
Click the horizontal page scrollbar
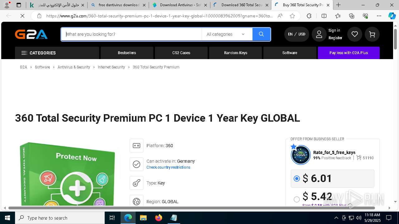tap(191, 208)
